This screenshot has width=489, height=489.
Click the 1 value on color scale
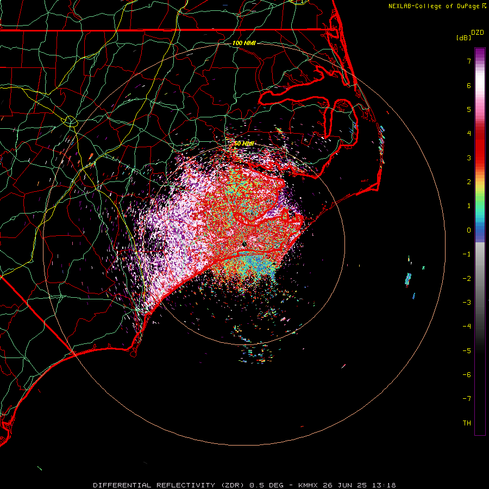[x=469, y=206]
